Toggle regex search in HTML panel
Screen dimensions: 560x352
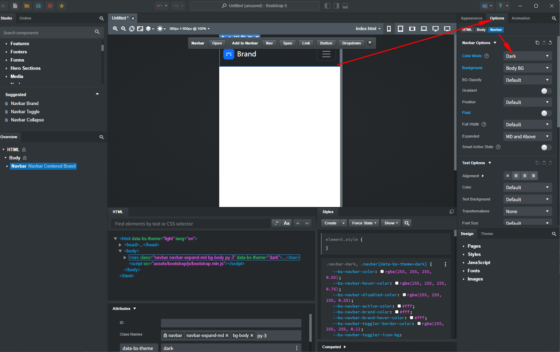click(x=276, y=223)
